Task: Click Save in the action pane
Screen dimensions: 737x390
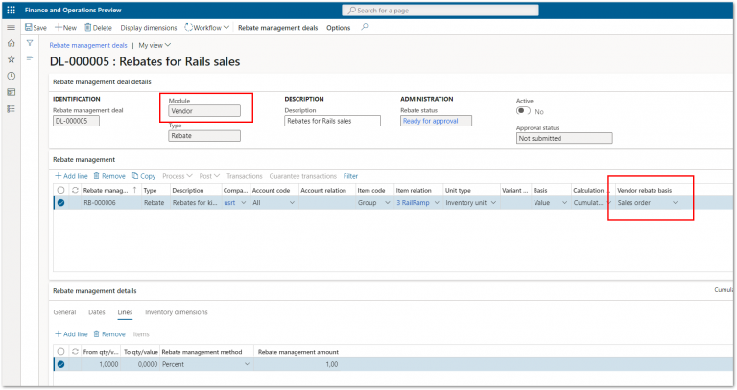Action: coord(36,28)
